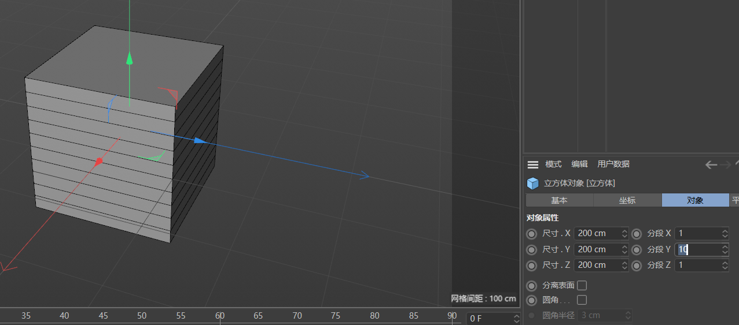Click the frame field spinner showing 0 F

coord(516,319)
